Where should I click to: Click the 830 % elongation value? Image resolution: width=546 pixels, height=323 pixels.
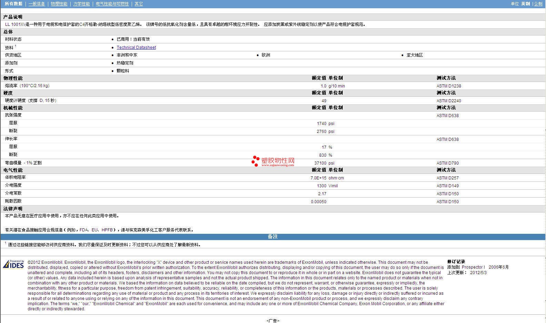(x=325, y=155)
